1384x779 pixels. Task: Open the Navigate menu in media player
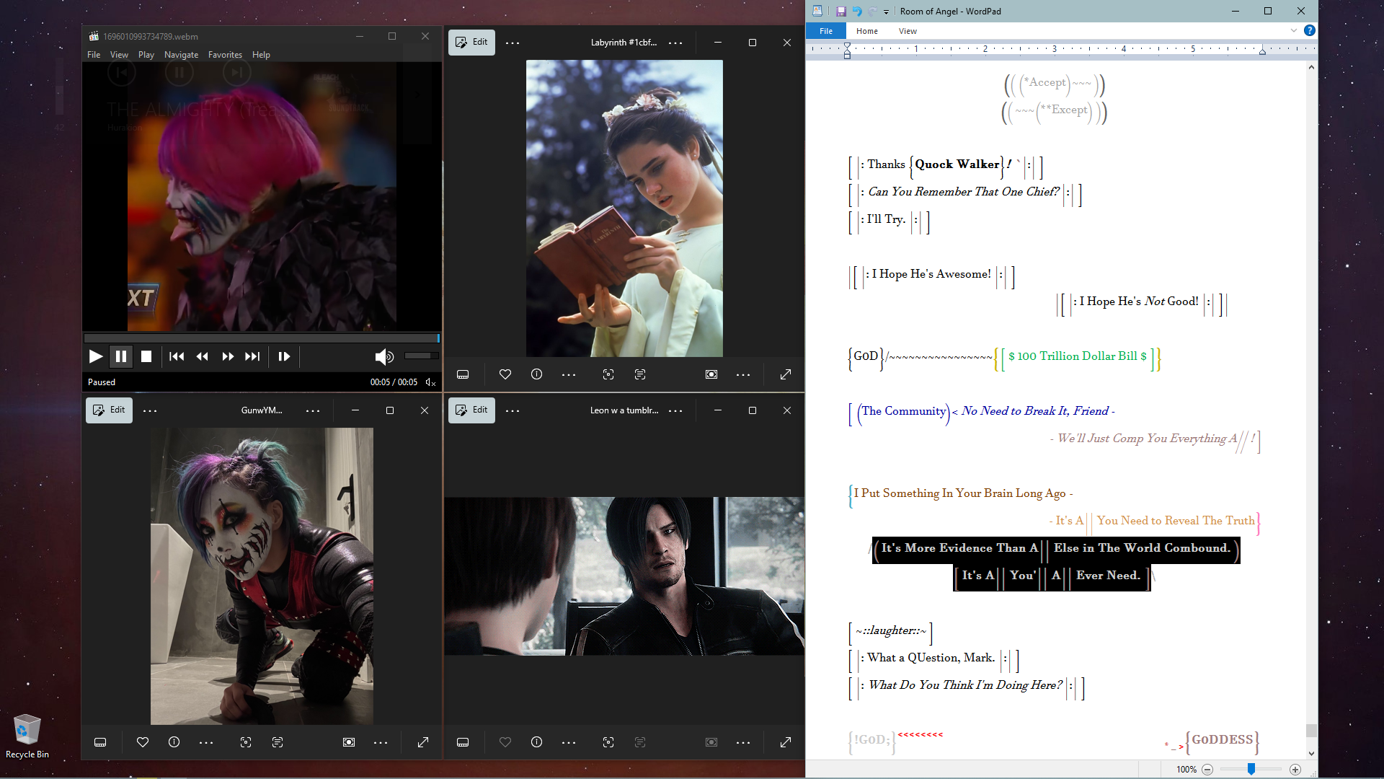pyautogui.click(x=181, y=55)
